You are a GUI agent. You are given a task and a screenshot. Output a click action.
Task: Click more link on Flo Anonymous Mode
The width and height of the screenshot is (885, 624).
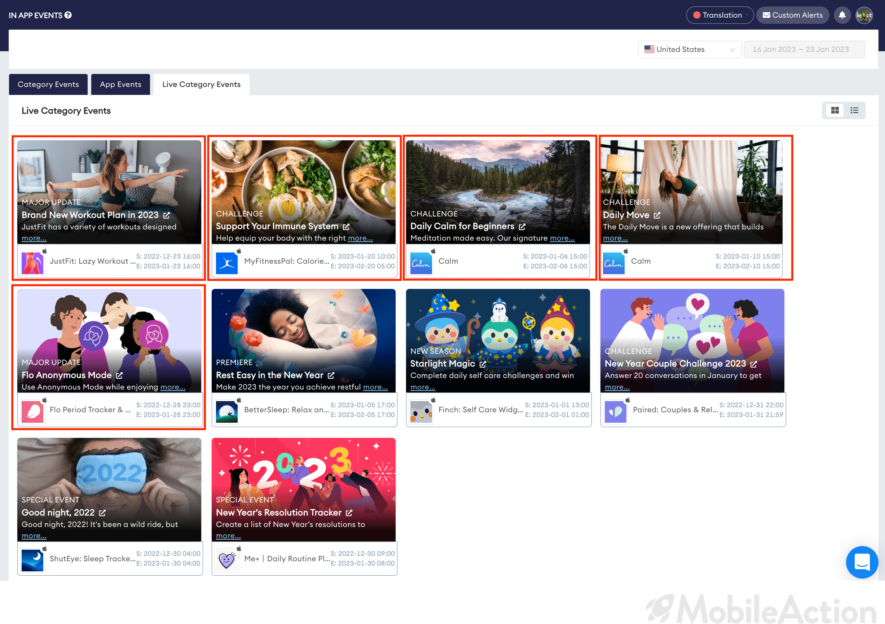click(x=173, y=387)
